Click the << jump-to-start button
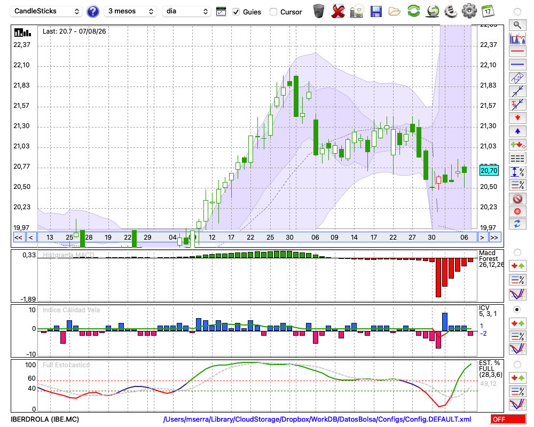Screen dimensions: 534x427 pos(18,238)
